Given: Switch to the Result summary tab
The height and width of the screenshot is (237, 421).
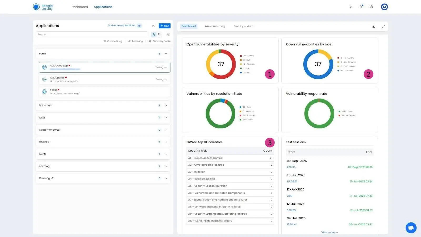Looking at the screenshot, I should click(215, 26).
